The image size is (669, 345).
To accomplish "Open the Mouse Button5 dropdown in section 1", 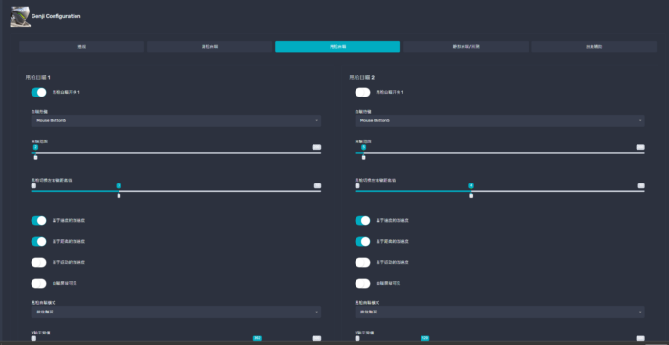I will click(x=176, y=120).
